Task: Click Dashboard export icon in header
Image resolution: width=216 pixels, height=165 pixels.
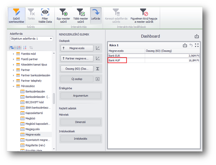Action: [197, 36]
